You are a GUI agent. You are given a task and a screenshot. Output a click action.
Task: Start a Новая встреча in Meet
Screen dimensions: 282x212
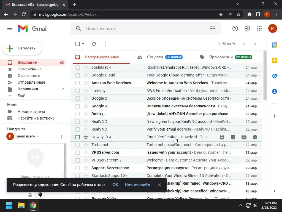[31, 112]
